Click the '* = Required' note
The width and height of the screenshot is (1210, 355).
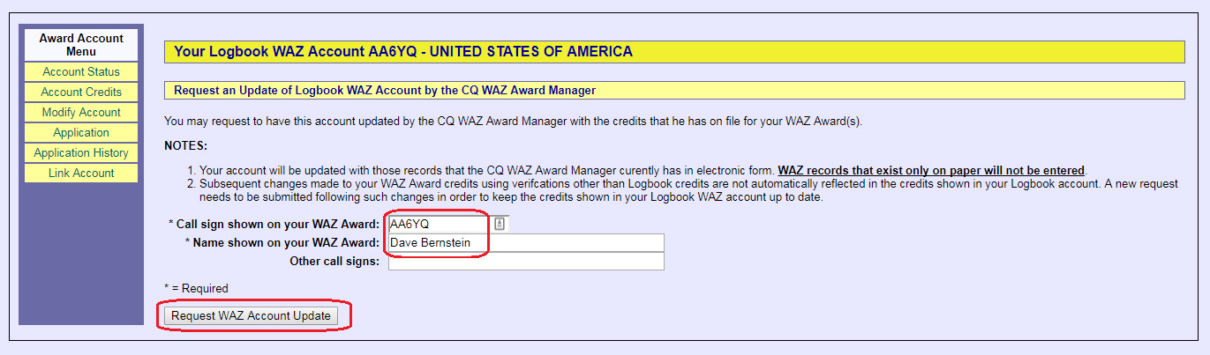tap(196, 288)
